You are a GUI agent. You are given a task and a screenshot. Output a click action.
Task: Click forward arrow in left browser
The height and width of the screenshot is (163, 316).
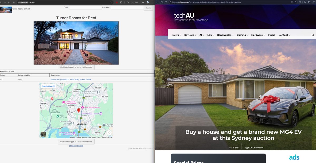point(5,2)
